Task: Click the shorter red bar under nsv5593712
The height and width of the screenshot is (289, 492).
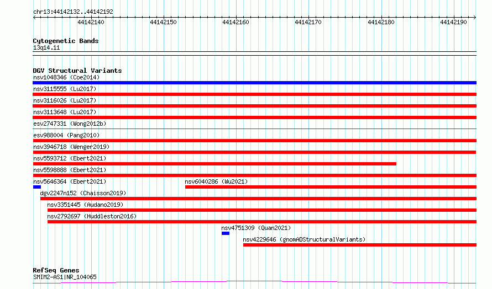Action: pos(214,164)
